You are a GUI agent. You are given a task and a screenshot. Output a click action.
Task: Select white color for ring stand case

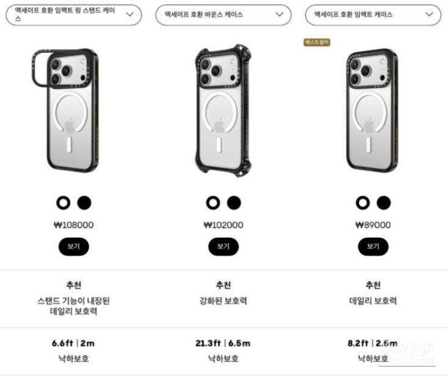pos(64,203)
